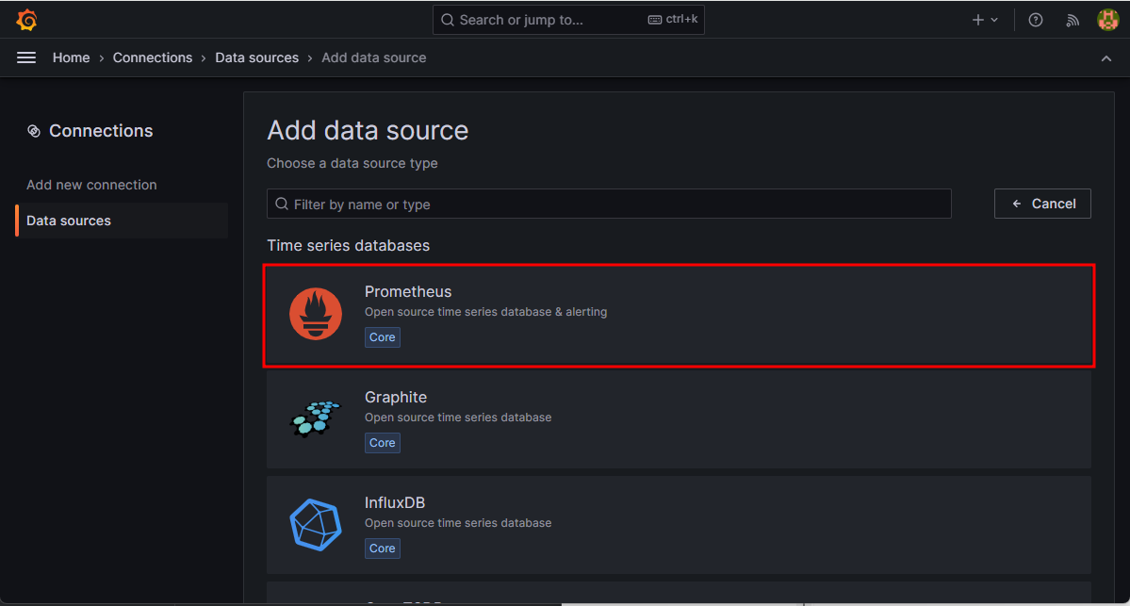Click Prometheus description about alerting
The image size is (1130, 606).
485,312
